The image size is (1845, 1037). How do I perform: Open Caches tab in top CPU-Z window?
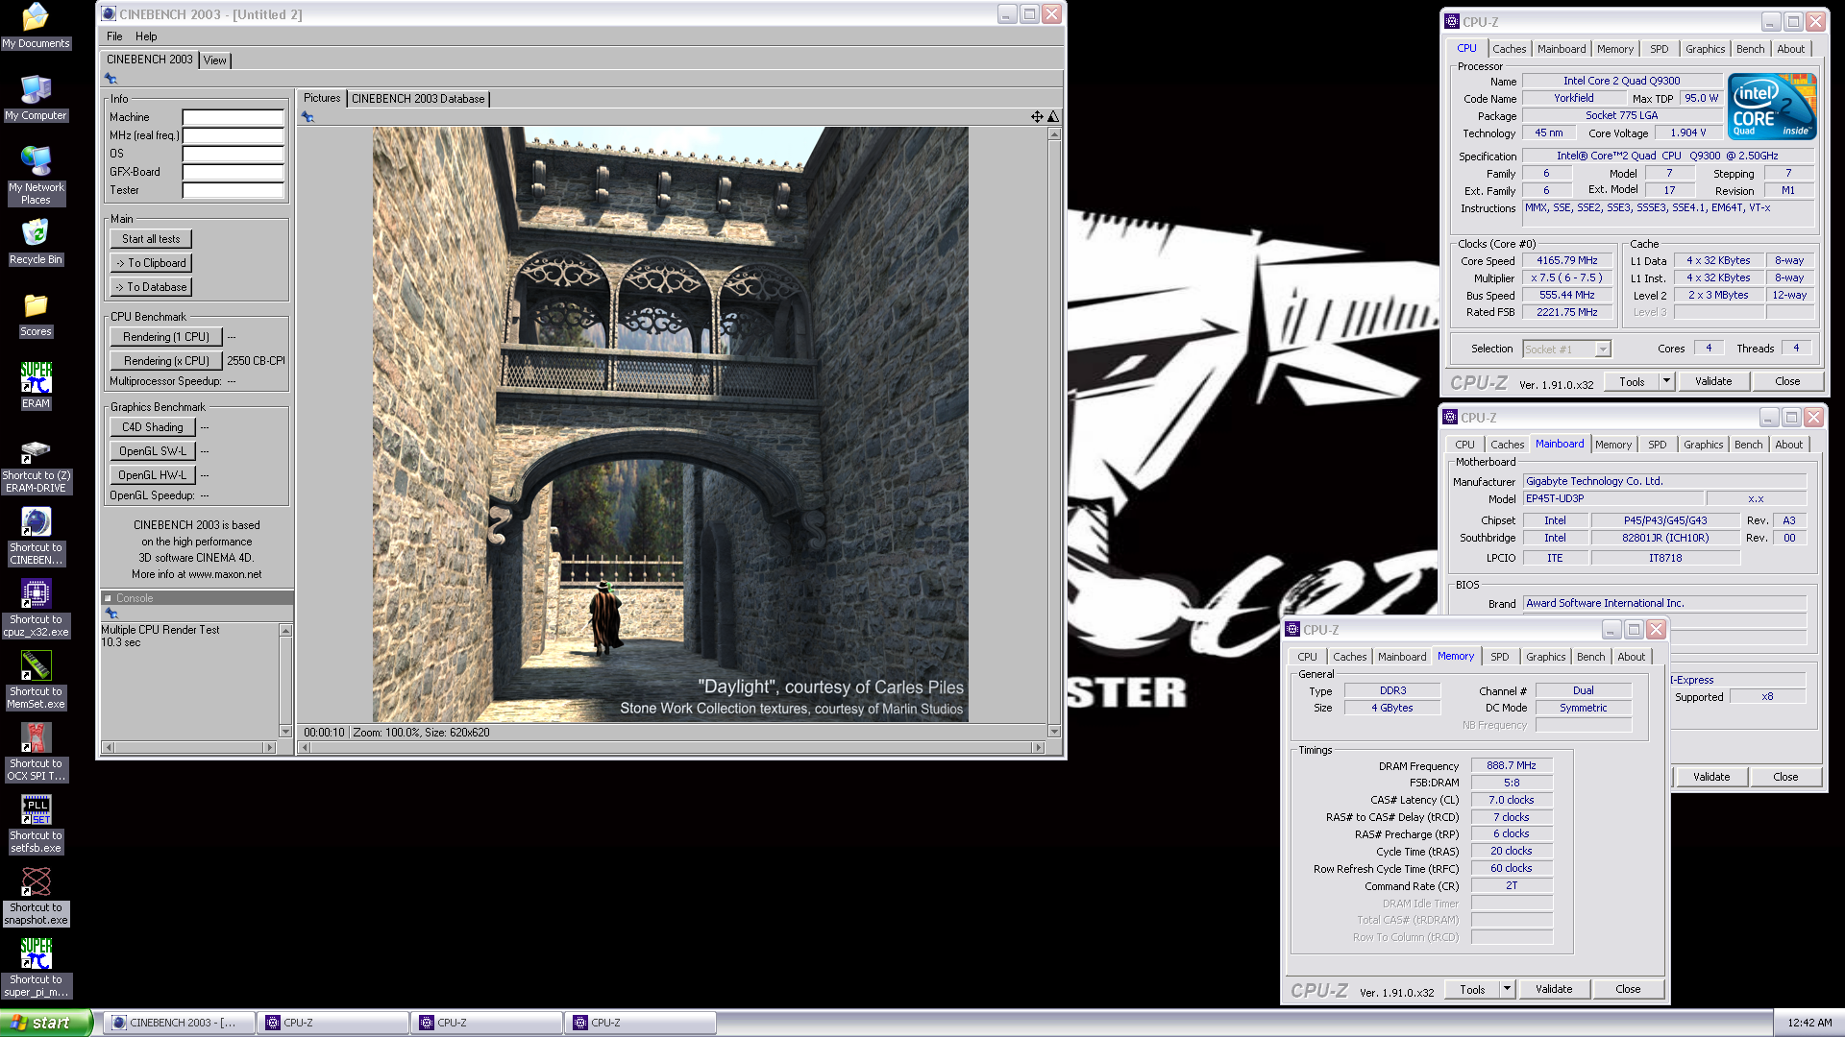pyautogui.click(x=1509, y=49)
